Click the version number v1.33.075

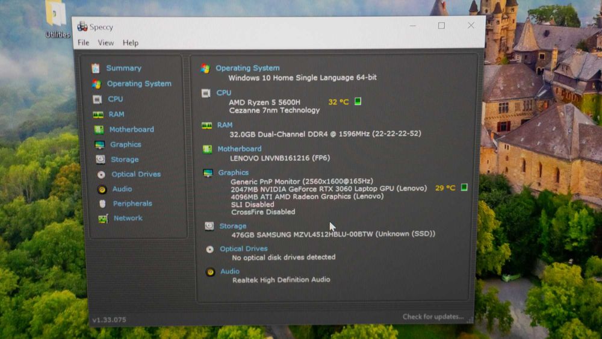(109, 319)
